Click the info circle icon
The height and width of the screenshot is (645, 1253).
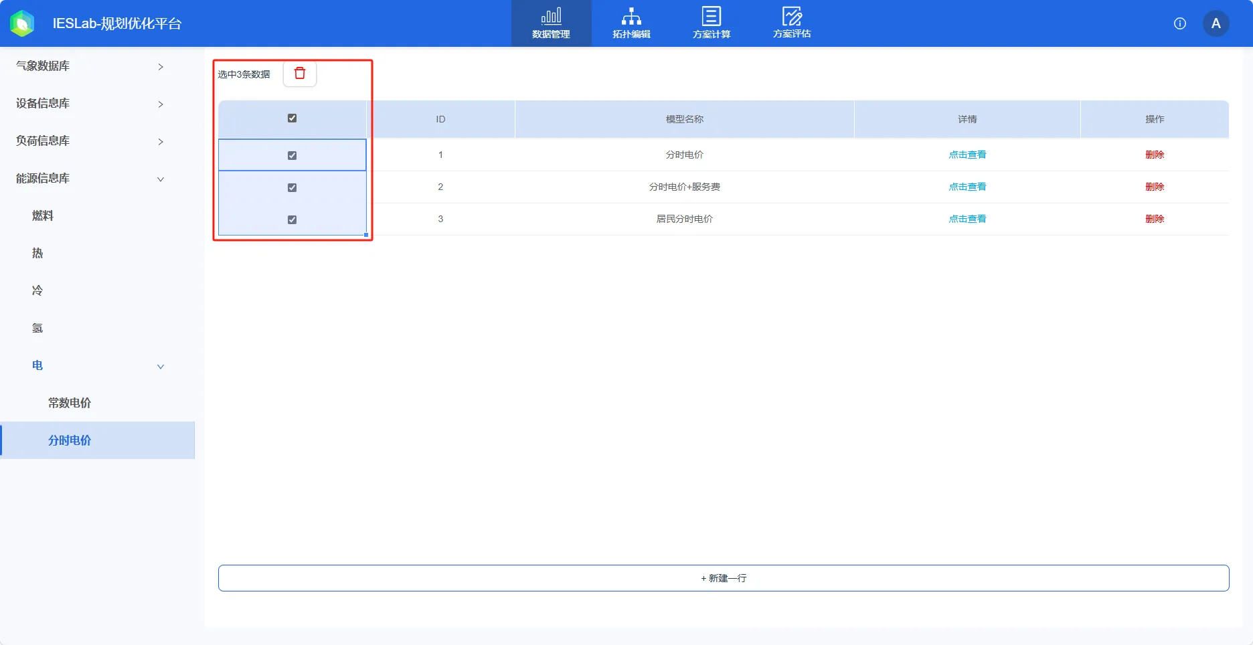(1180, 23)
